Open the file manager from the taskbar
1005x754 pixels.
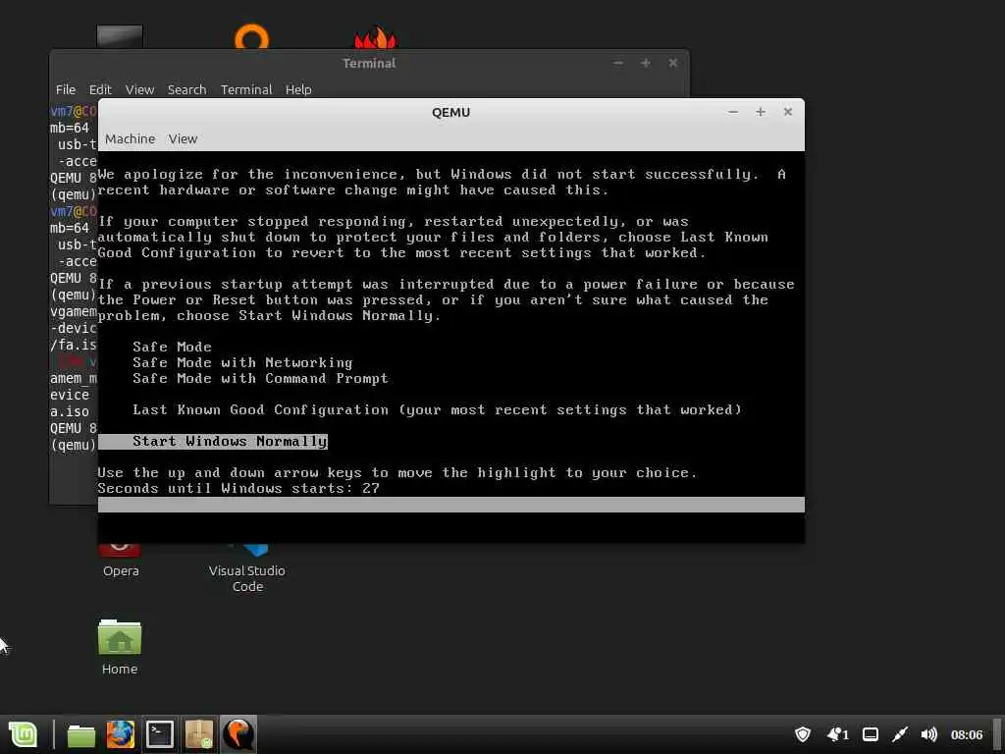tap(81, 734)
